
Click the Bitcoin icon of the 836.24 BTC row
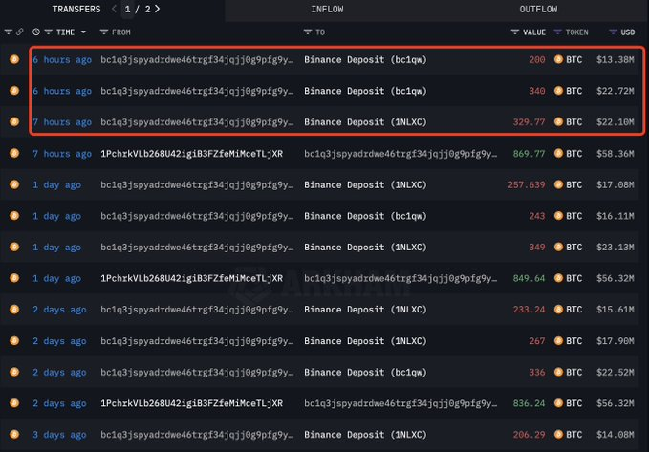click(x=14, y=403)
